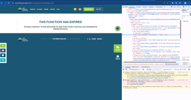191x100 pixels.
Task: Open the green Dashboard button
Action: 89,9
